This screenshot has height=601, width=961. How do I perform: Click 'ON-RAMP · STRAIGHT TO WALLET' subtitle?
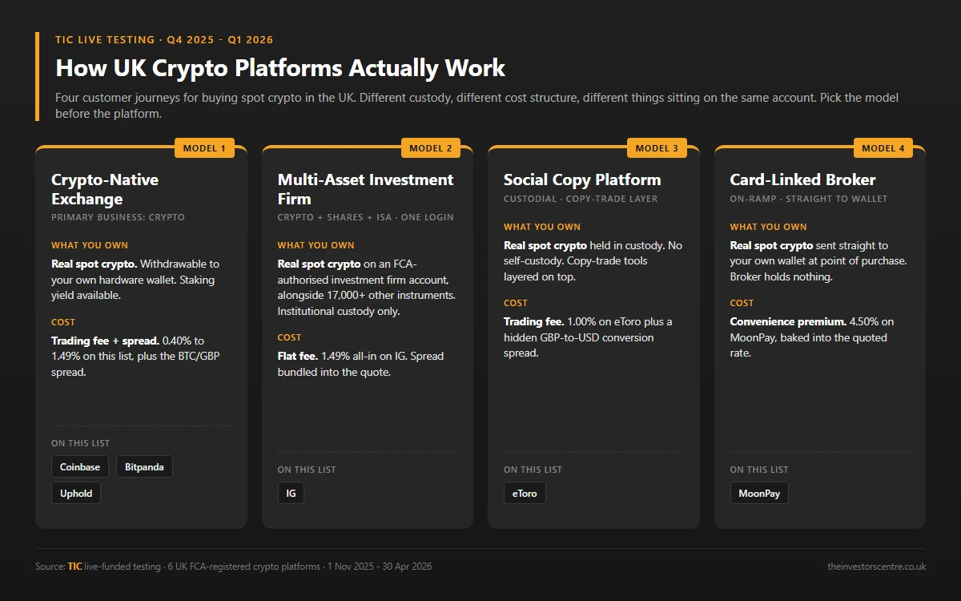(x=809, y=199)
